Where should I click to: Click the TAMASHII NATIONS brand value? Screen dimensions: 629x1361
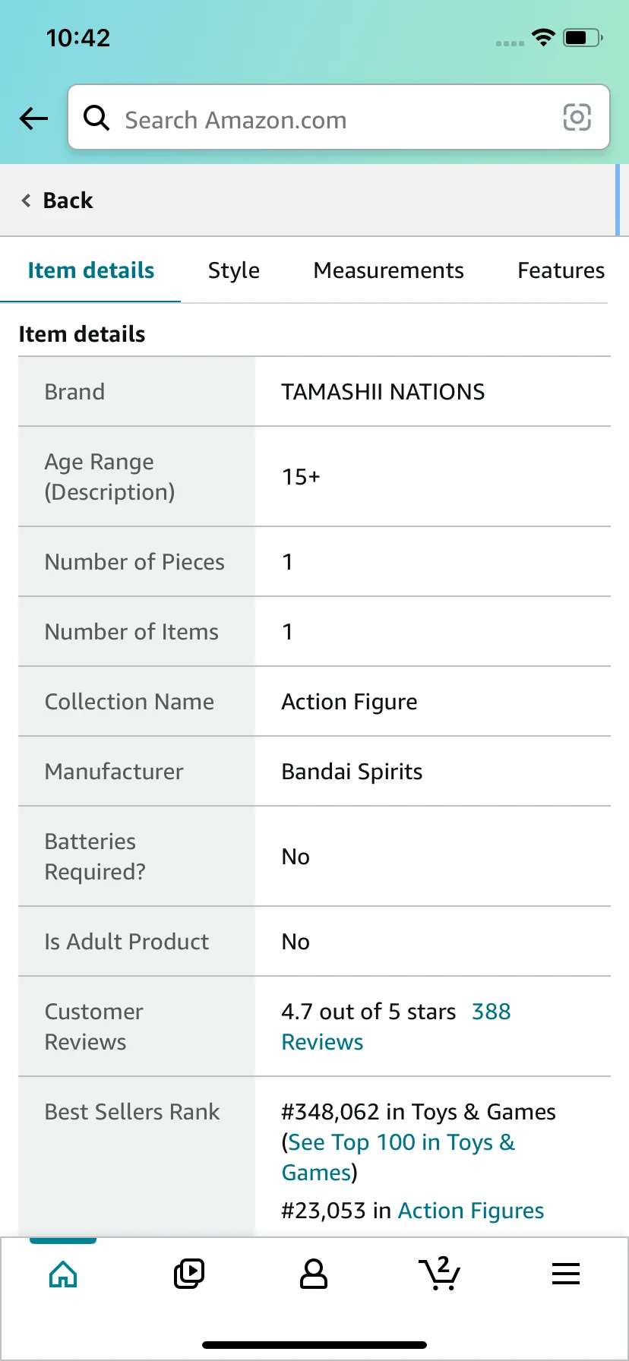[x=383, y=392]
